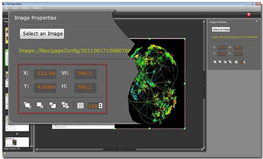This screenshot has height=159, width=263.
Task: Click the canvas horizontal scrollbar thumb
Action: 120,149
